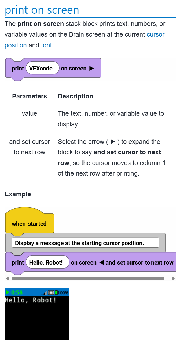Open the cursor position link
This screenshot has width=180, height=343.
click(x=85, y=40)
